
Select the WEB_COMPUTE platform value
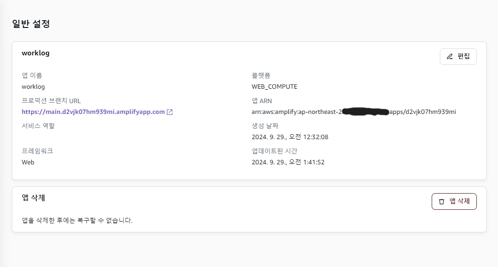(274, 86)
